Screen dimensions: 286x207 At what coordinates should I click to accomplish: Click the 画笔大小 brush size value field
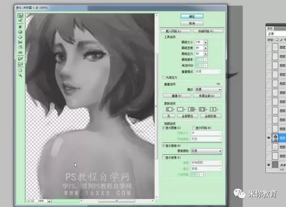(199, 42)
